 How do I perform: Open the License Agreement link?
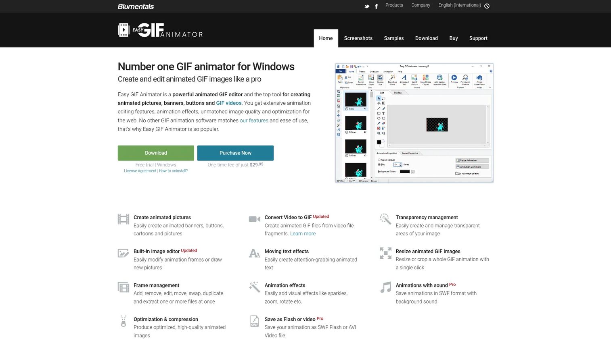tap(140, 171)
